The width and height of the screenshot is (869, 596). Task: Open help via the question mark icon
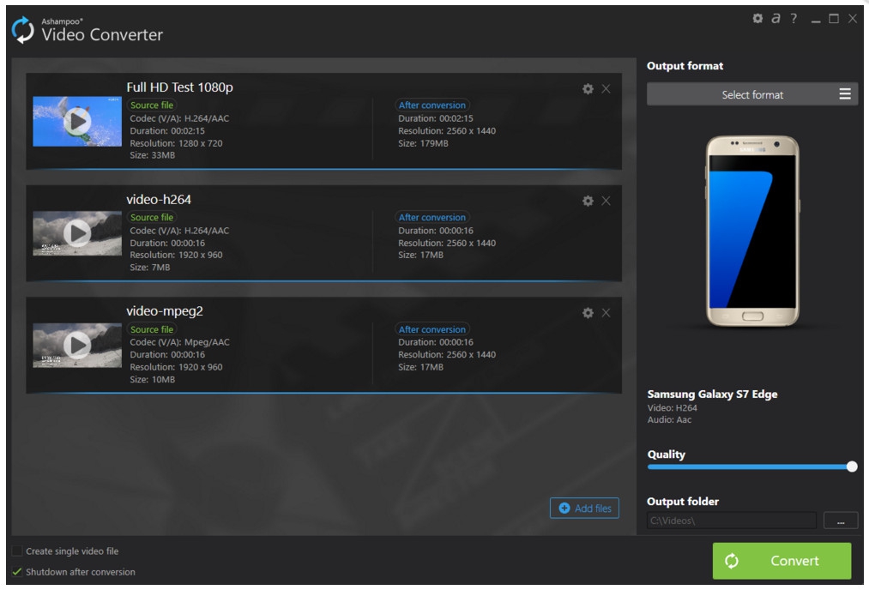pyautogui.click(x=794, y=18)
